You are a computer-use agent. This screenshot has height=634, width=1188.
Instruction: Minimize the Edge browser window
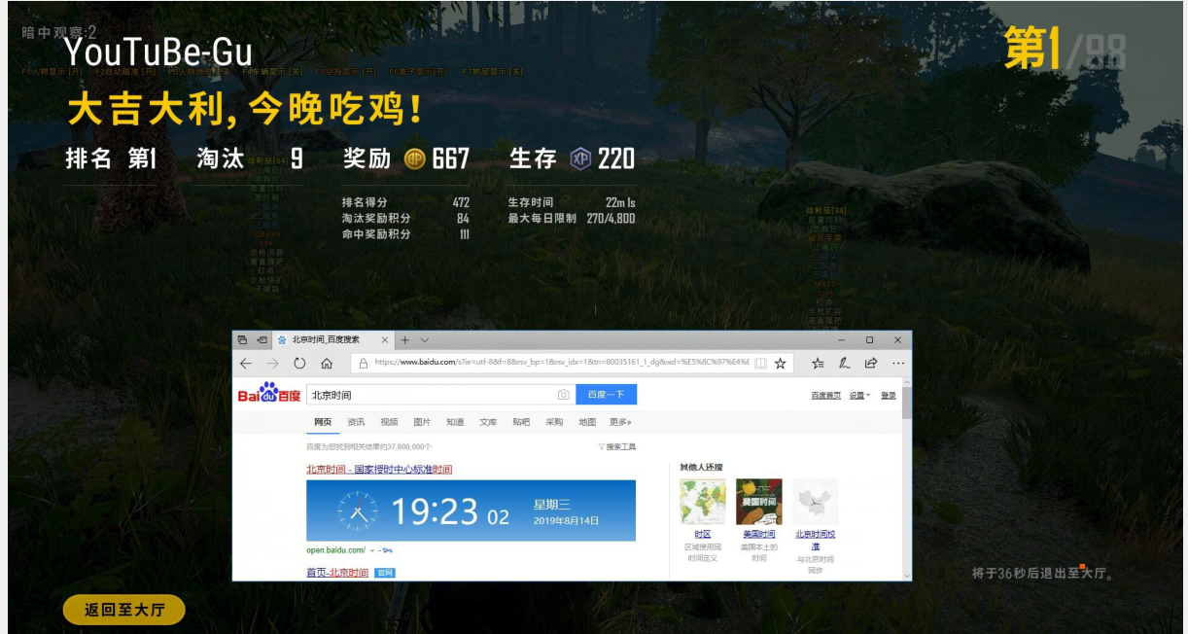click(841, 340)
